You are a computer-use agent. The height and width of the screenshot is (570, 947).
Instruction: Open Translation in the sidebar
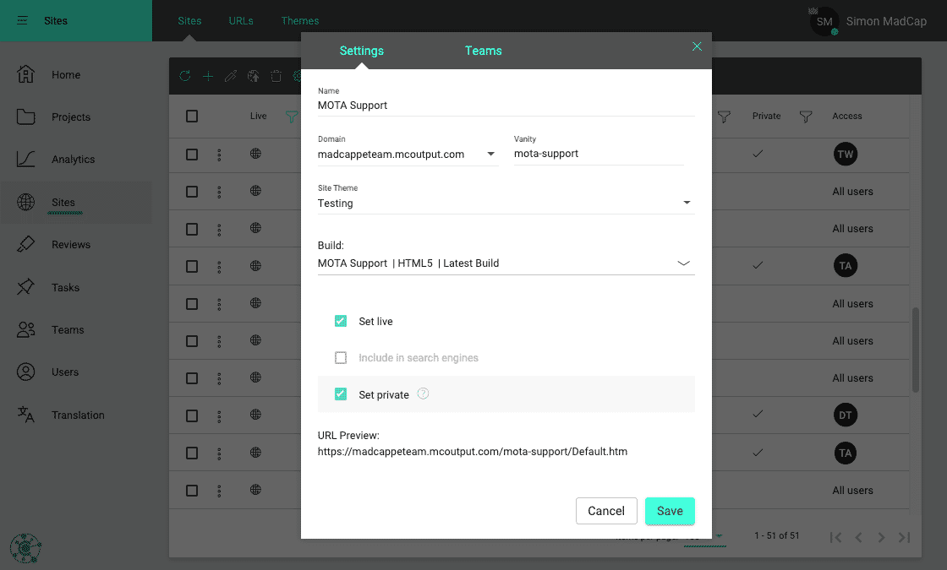click(x=78, y=415)
